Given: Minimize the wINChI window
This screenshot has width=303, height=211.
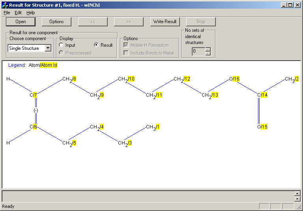Looking at the screenshot, I should click(284, 5).
